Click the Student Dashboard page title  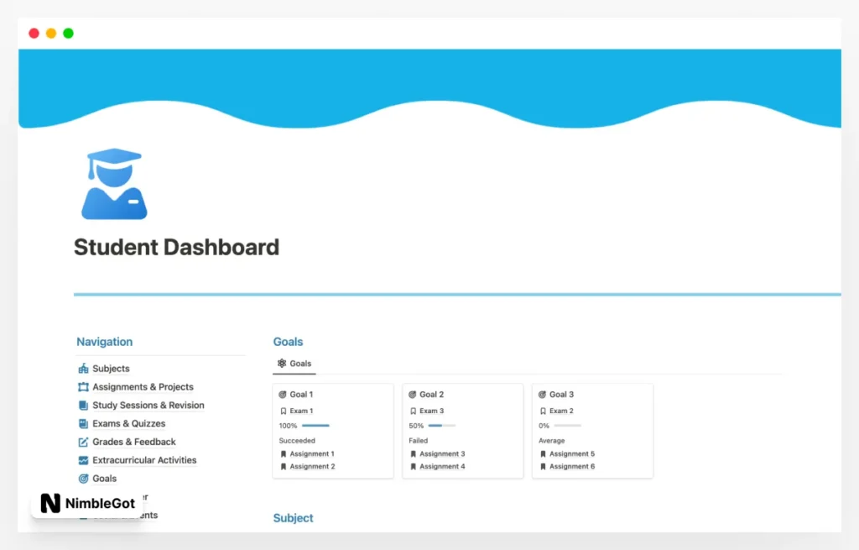point(176,248)
